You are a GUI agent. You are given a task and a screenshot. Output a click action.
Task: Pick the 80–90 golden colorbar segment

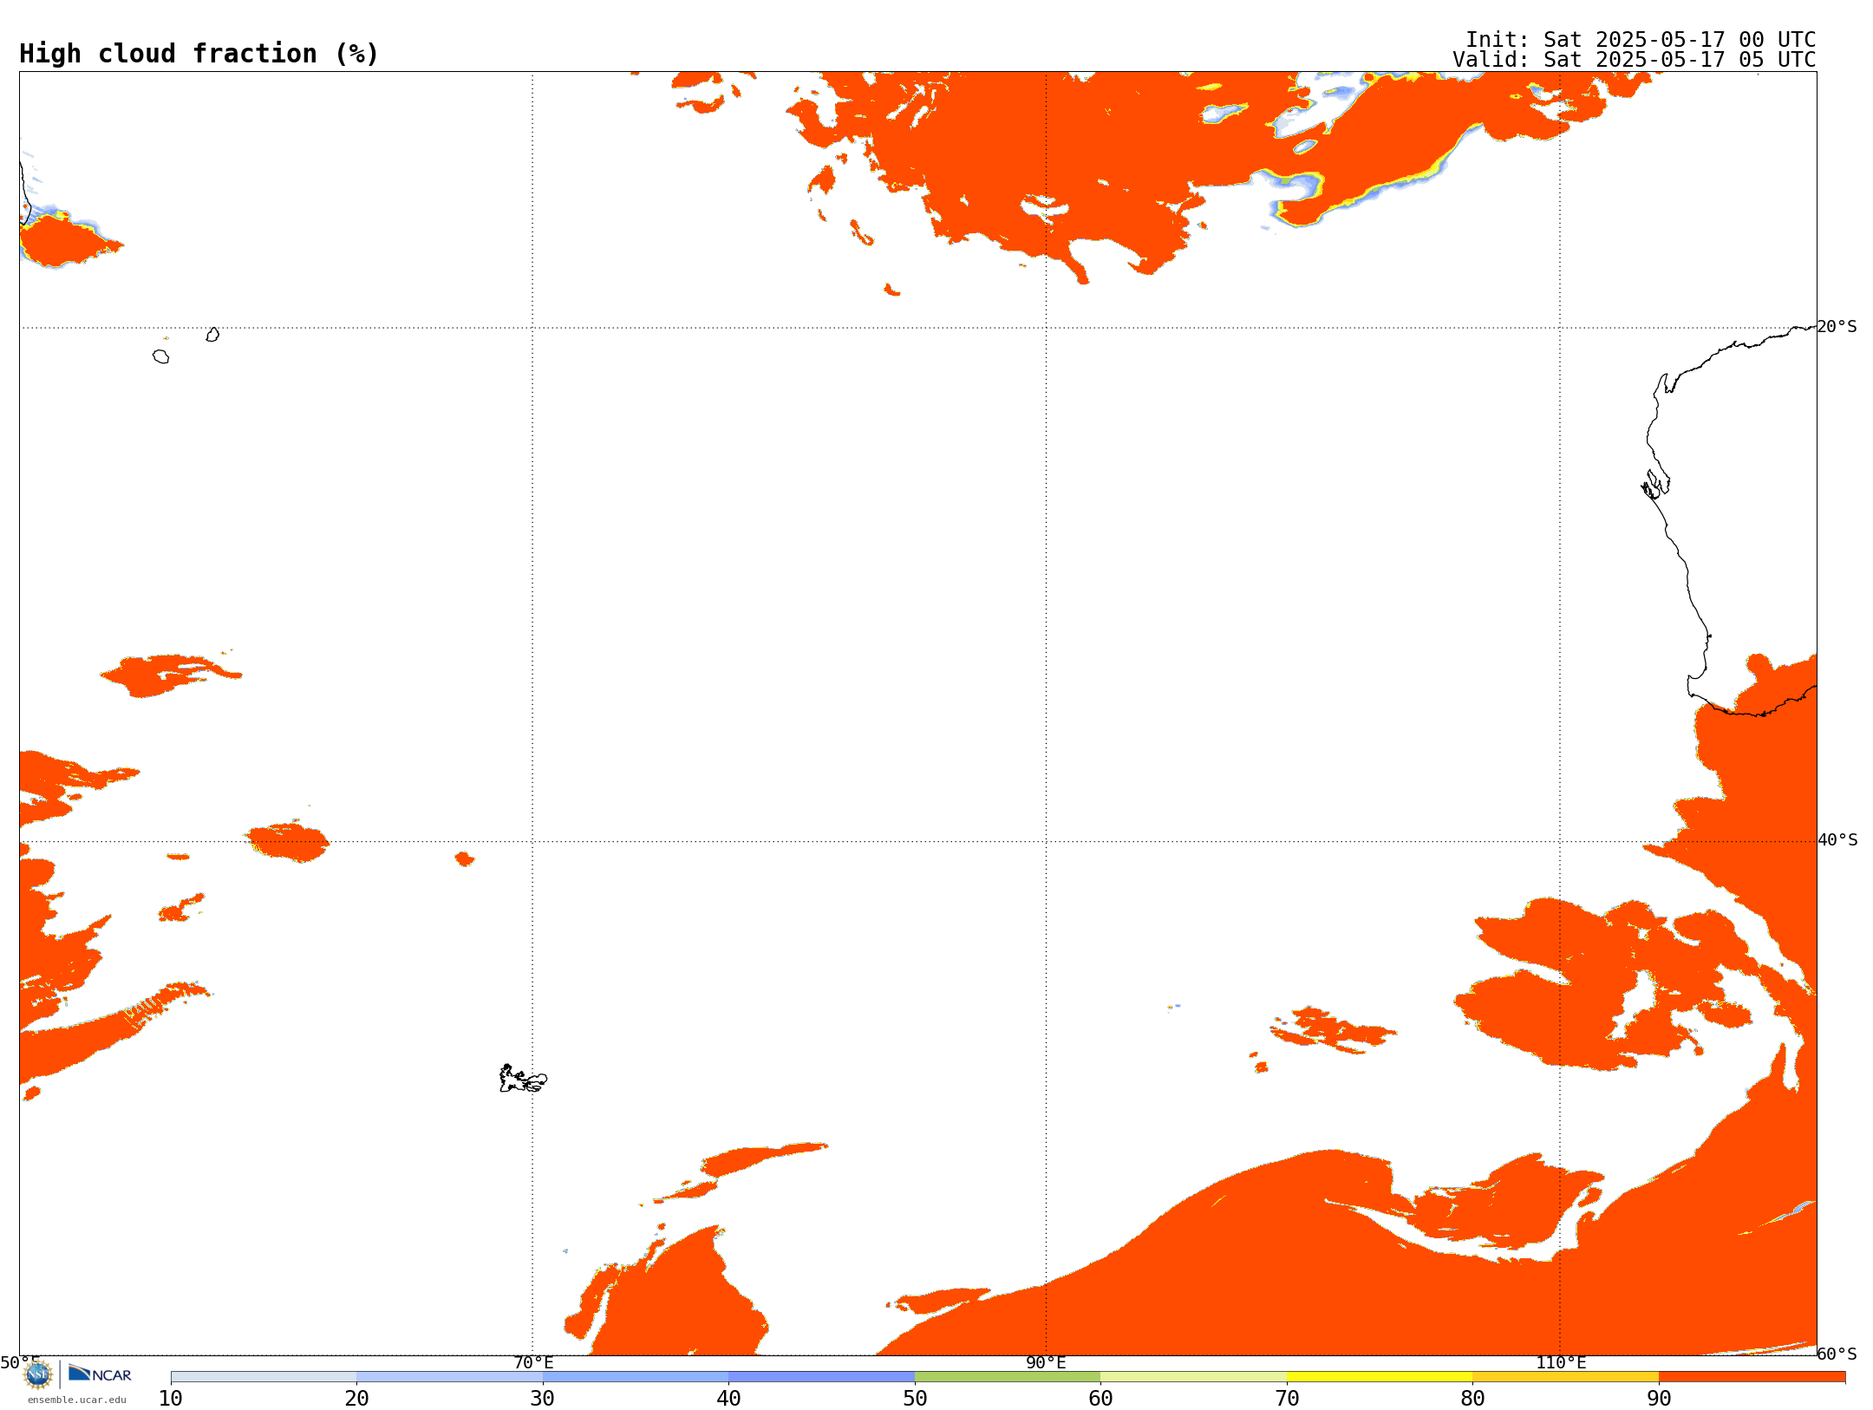[x=1565, y=1377]
